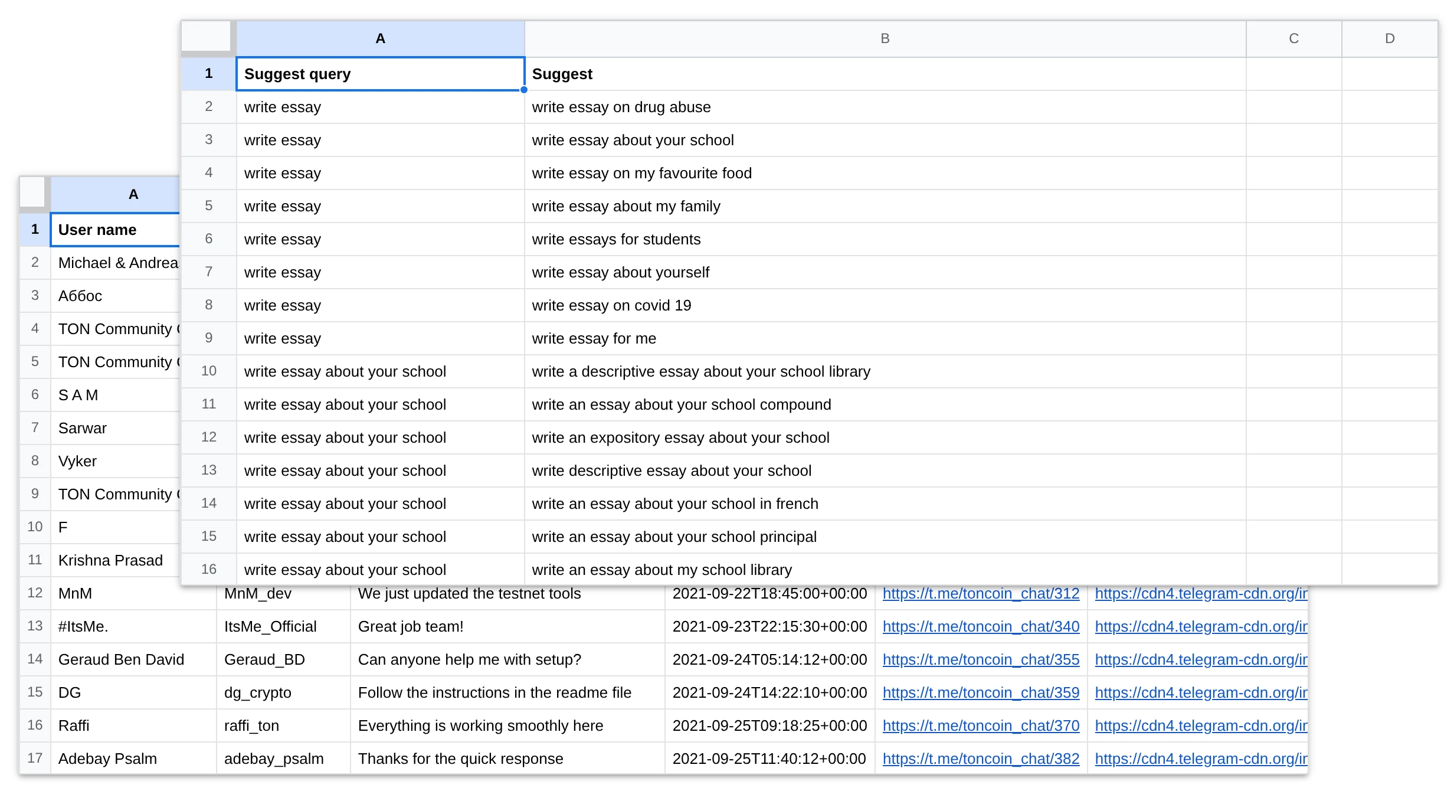The height and width of the screenshot is (791, 1454).
Task: Select 'Krishna Prasad' cell in back spreadsheet
Action: click(x=115, y=560)
